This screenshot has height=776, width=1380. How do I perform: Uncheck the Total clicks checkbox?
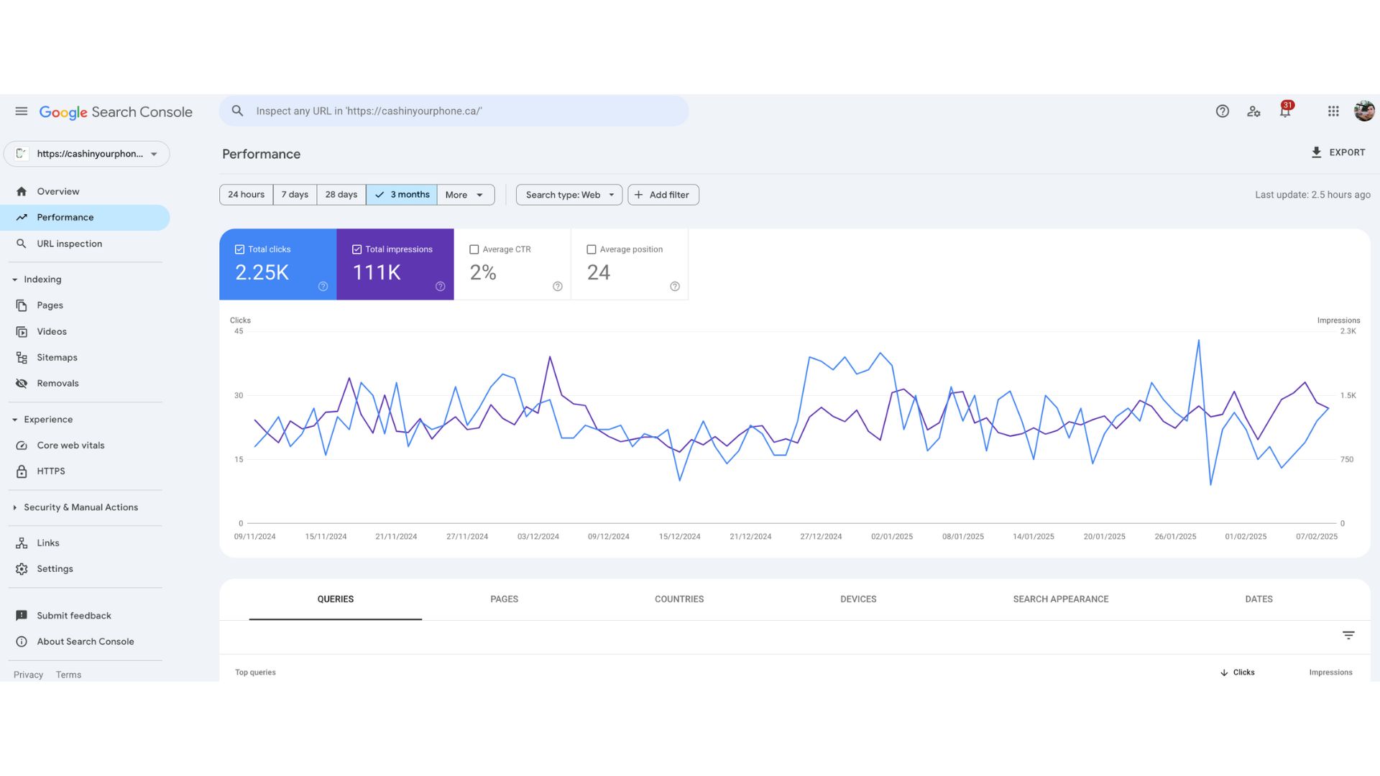(239, 249)
